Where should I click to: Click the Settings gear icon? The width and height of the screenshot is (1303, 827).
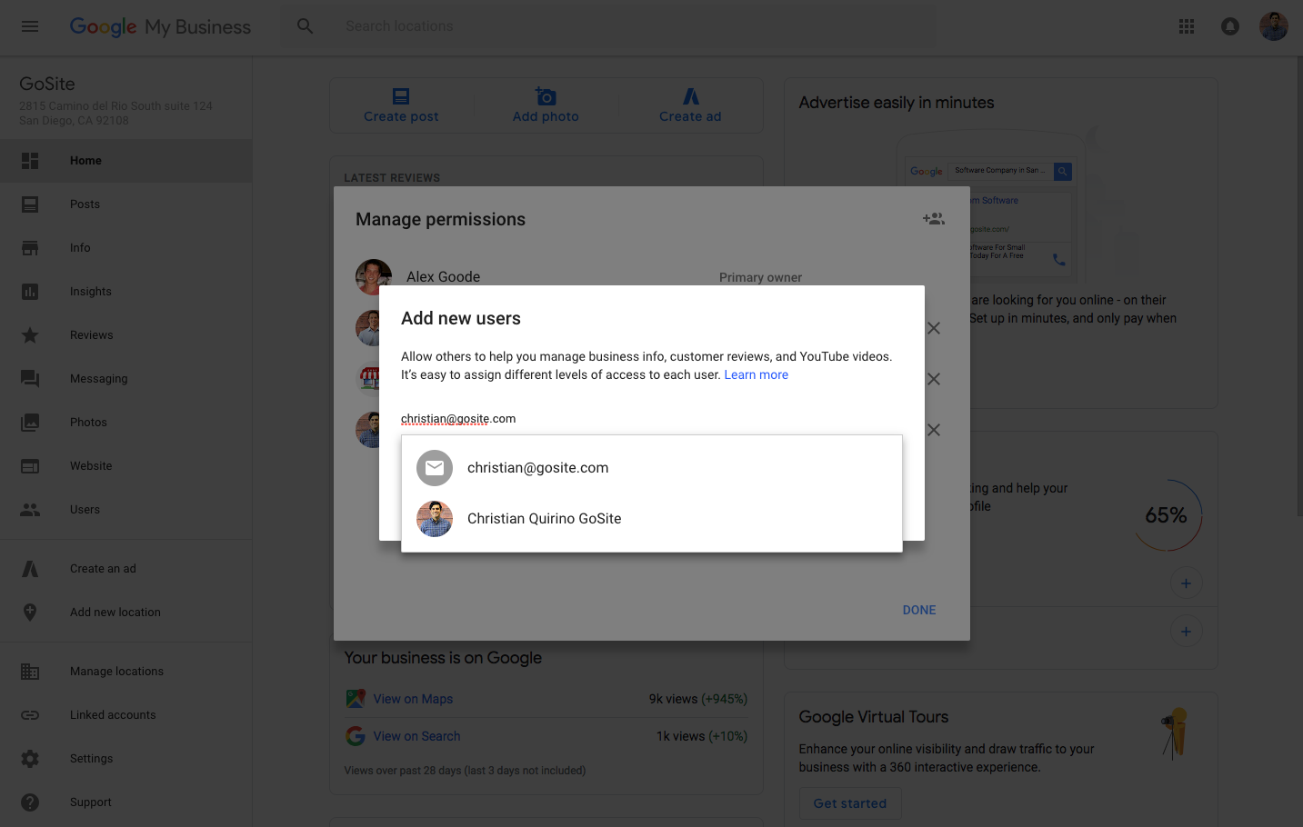tap(30, 759)
